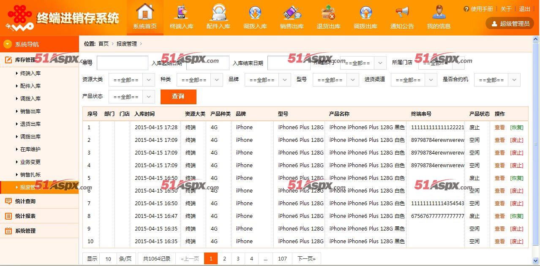Click the 退出 logout link
The height and width of the screenshot is (266, 540).
[524, 9]
